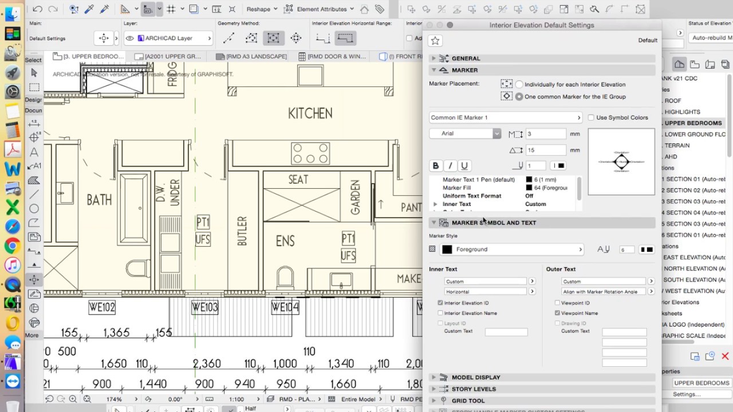The width and height of the screenshot is (733, 412).
Task: Click the Marker Fill black color swatch
Action: tap(529, 188)
